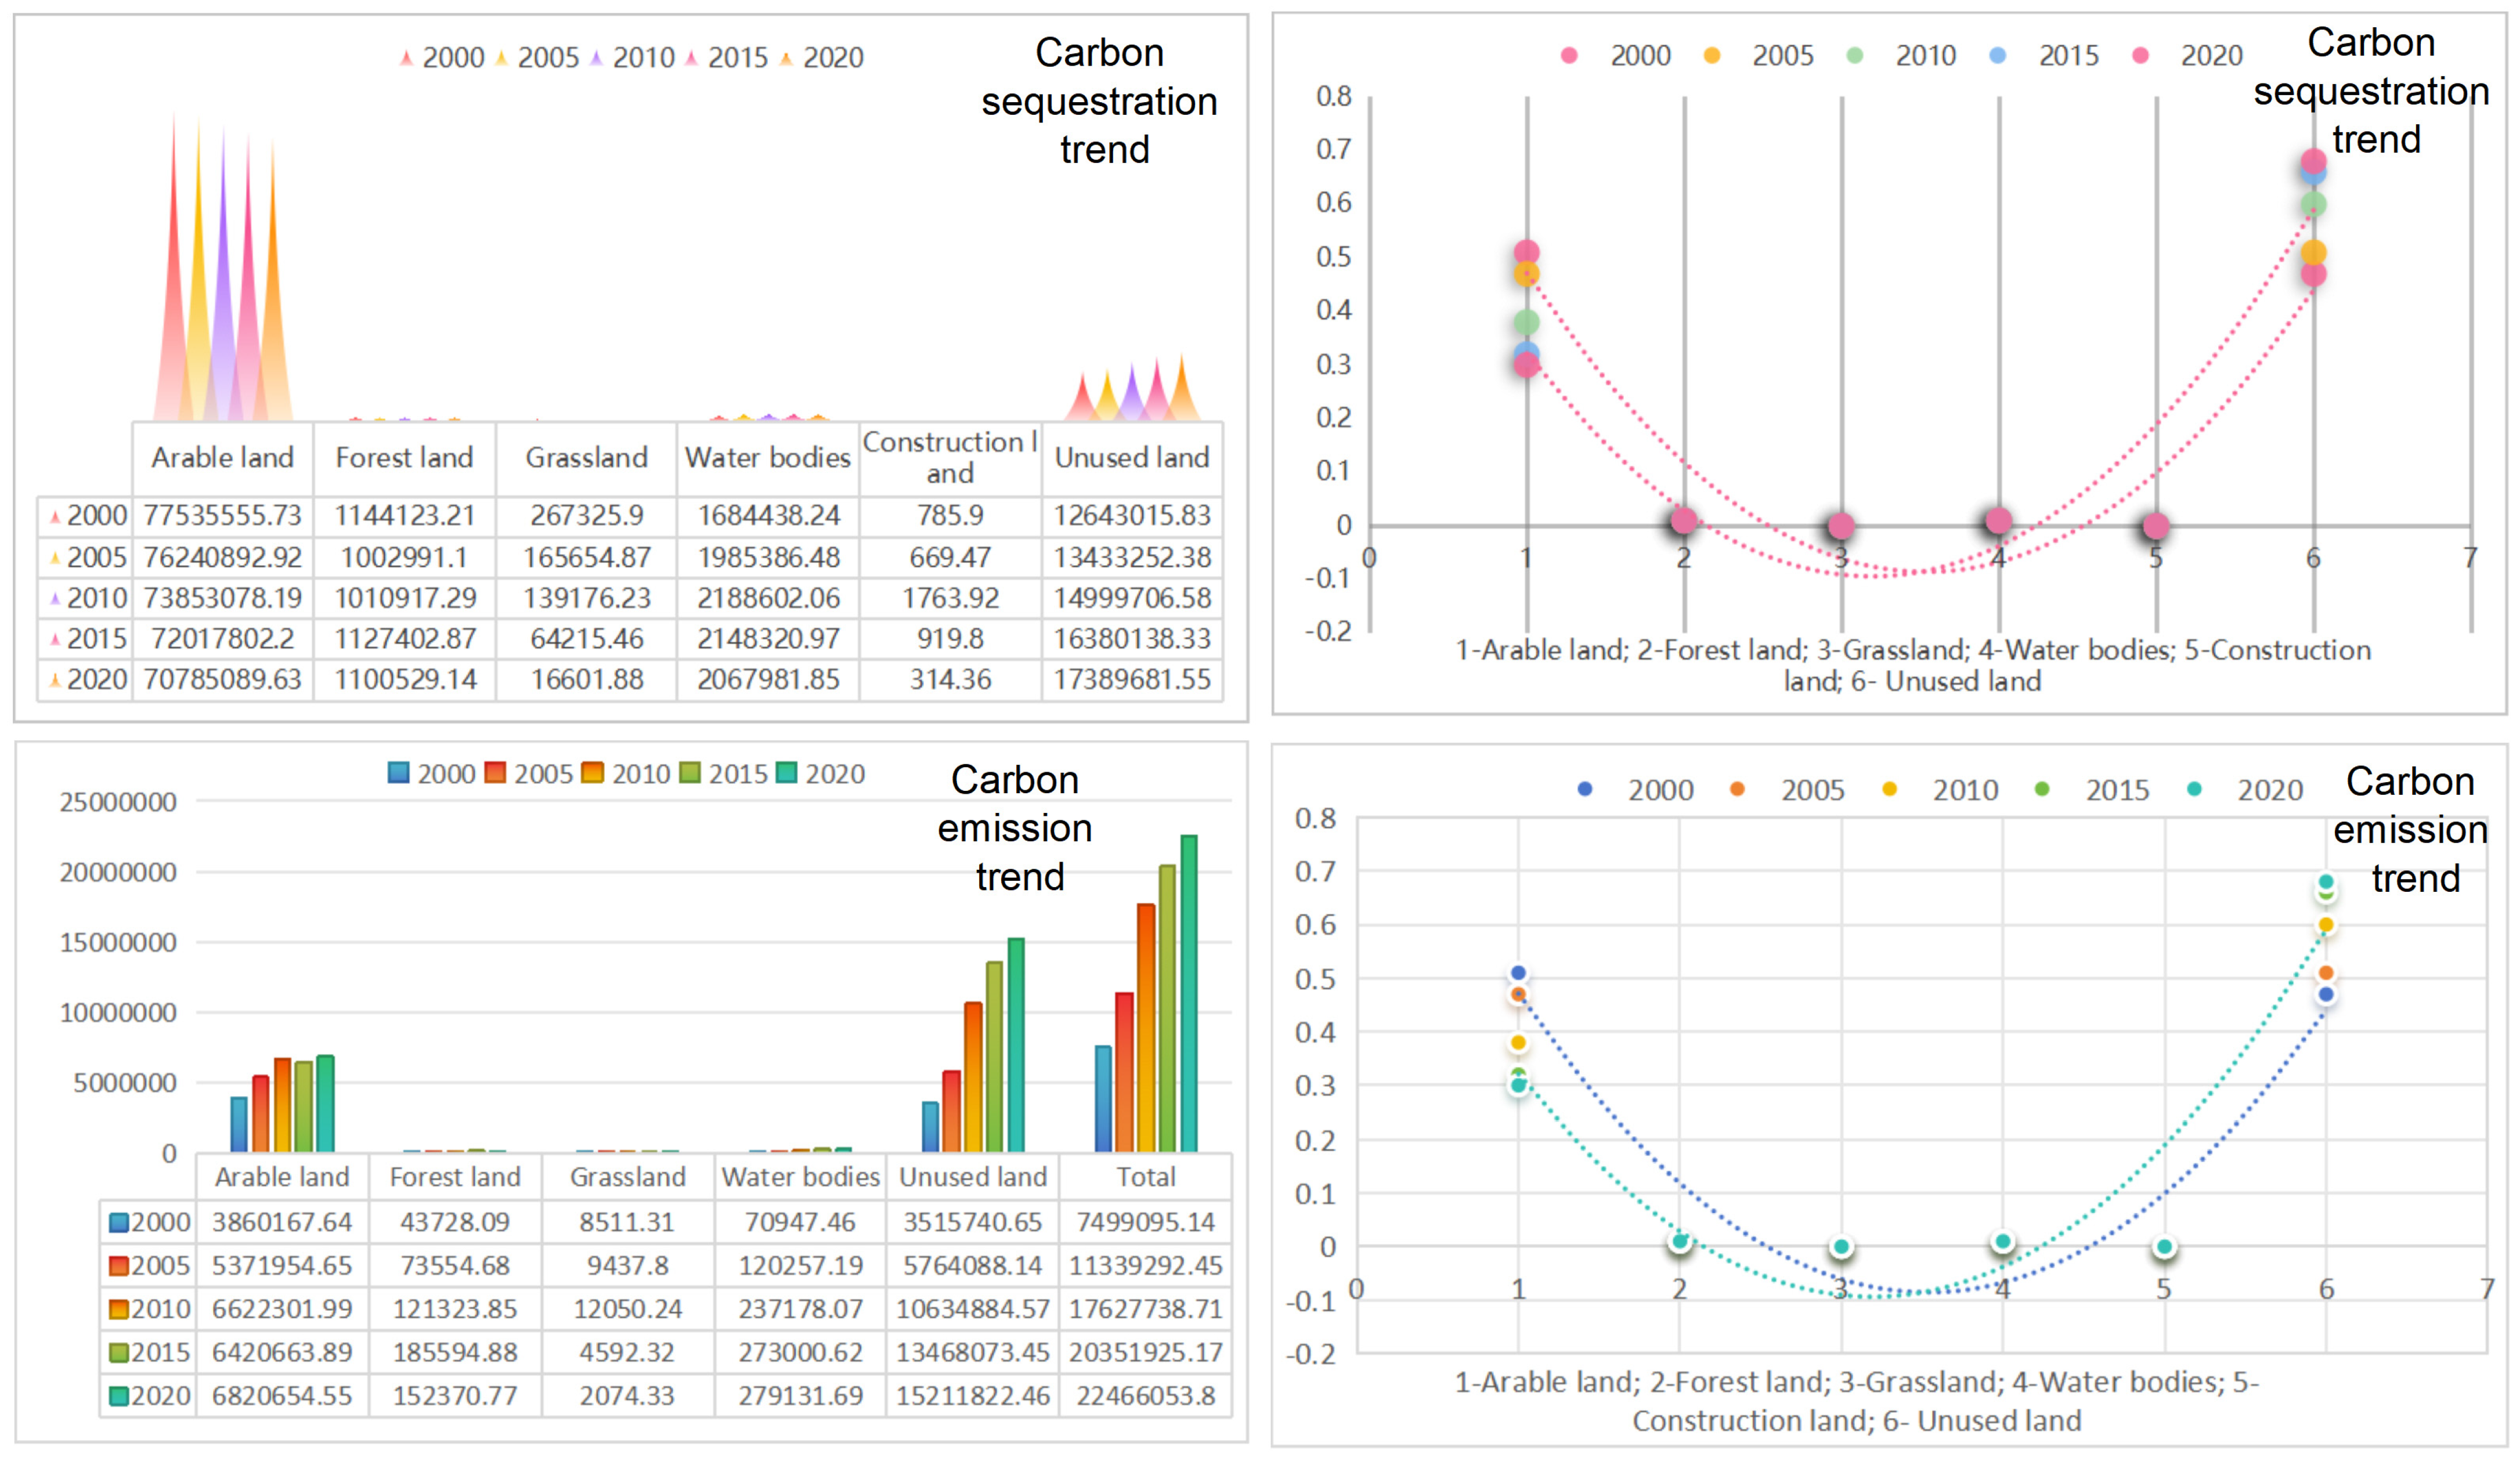Click the 2010 square icon in emission table row
Image resolution: width=2520 pixels, height=1461 pixels.
tap(118, 1309)
